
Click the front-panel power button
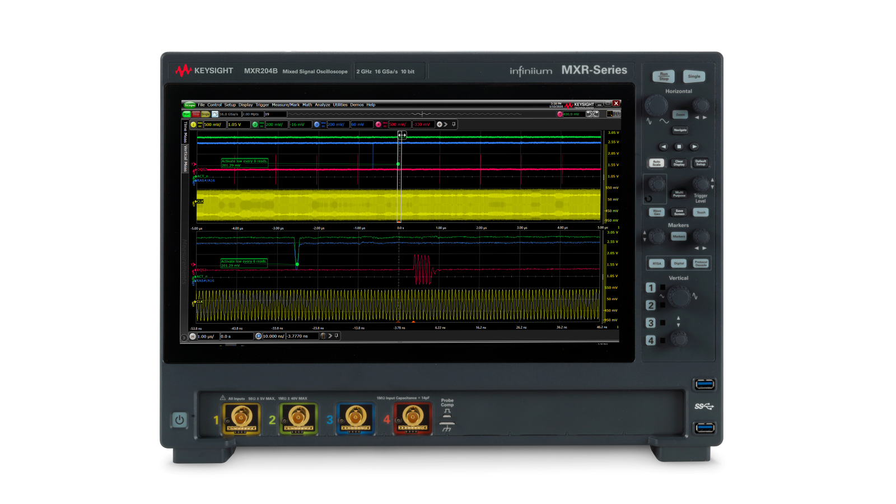(x=179, y=420)
